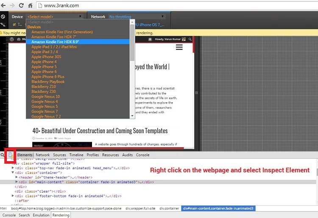This screenshot has height=218, width=318.
Task: Click the body#top breadcrumb
Action: [66, 209]
